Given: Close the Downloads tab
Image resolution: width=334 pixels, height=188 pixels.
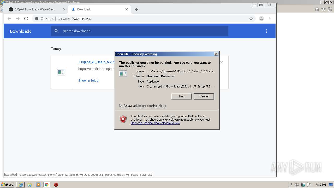Looking at the screenshot, I should [x=127, y=9].
